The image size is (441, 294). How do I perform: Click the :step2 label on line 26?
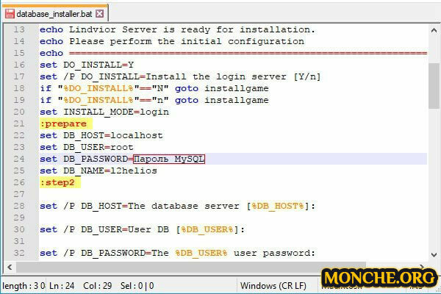click(57, 182)
